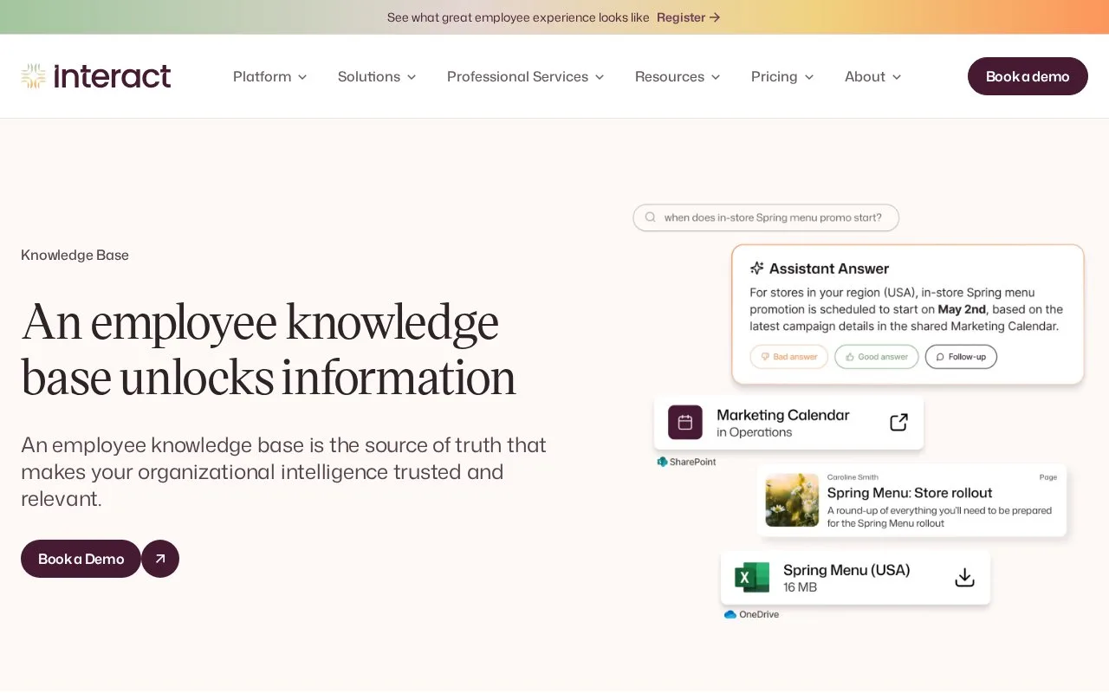Click the SharePoint source icon
This screenshot has height=693, width=1109.
coord(662,462)
